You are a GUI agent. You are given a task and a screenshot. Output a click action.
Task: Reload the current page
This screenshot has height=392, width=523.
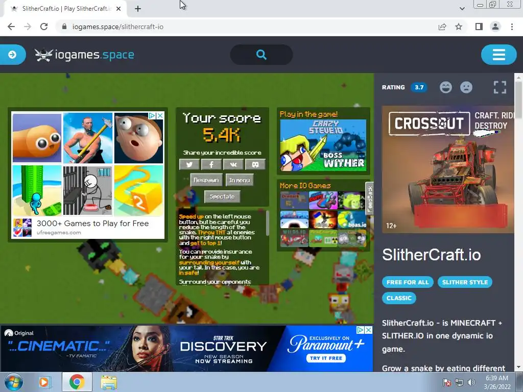coord(44,27)
